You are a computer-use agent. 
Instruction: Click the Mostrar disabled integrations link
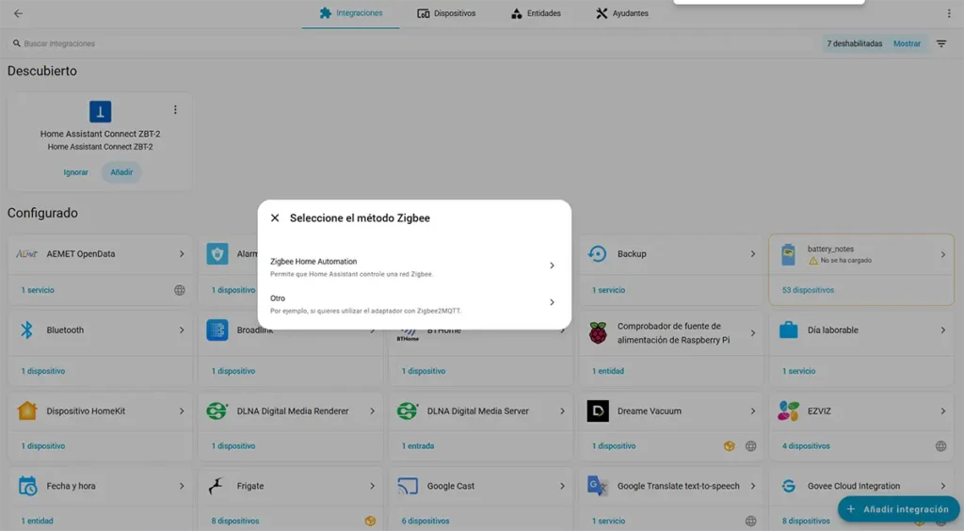[x=907, y=43]
